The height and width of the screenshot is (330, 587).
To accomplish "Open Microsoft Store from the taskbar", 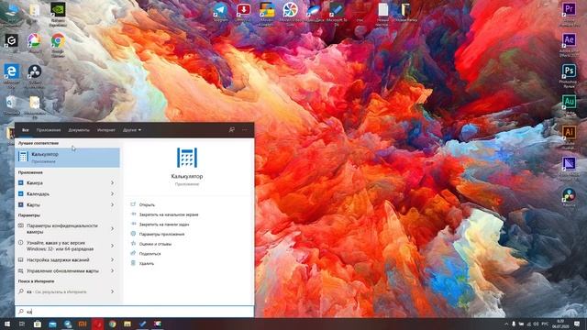I will click(x=37, y=324).
